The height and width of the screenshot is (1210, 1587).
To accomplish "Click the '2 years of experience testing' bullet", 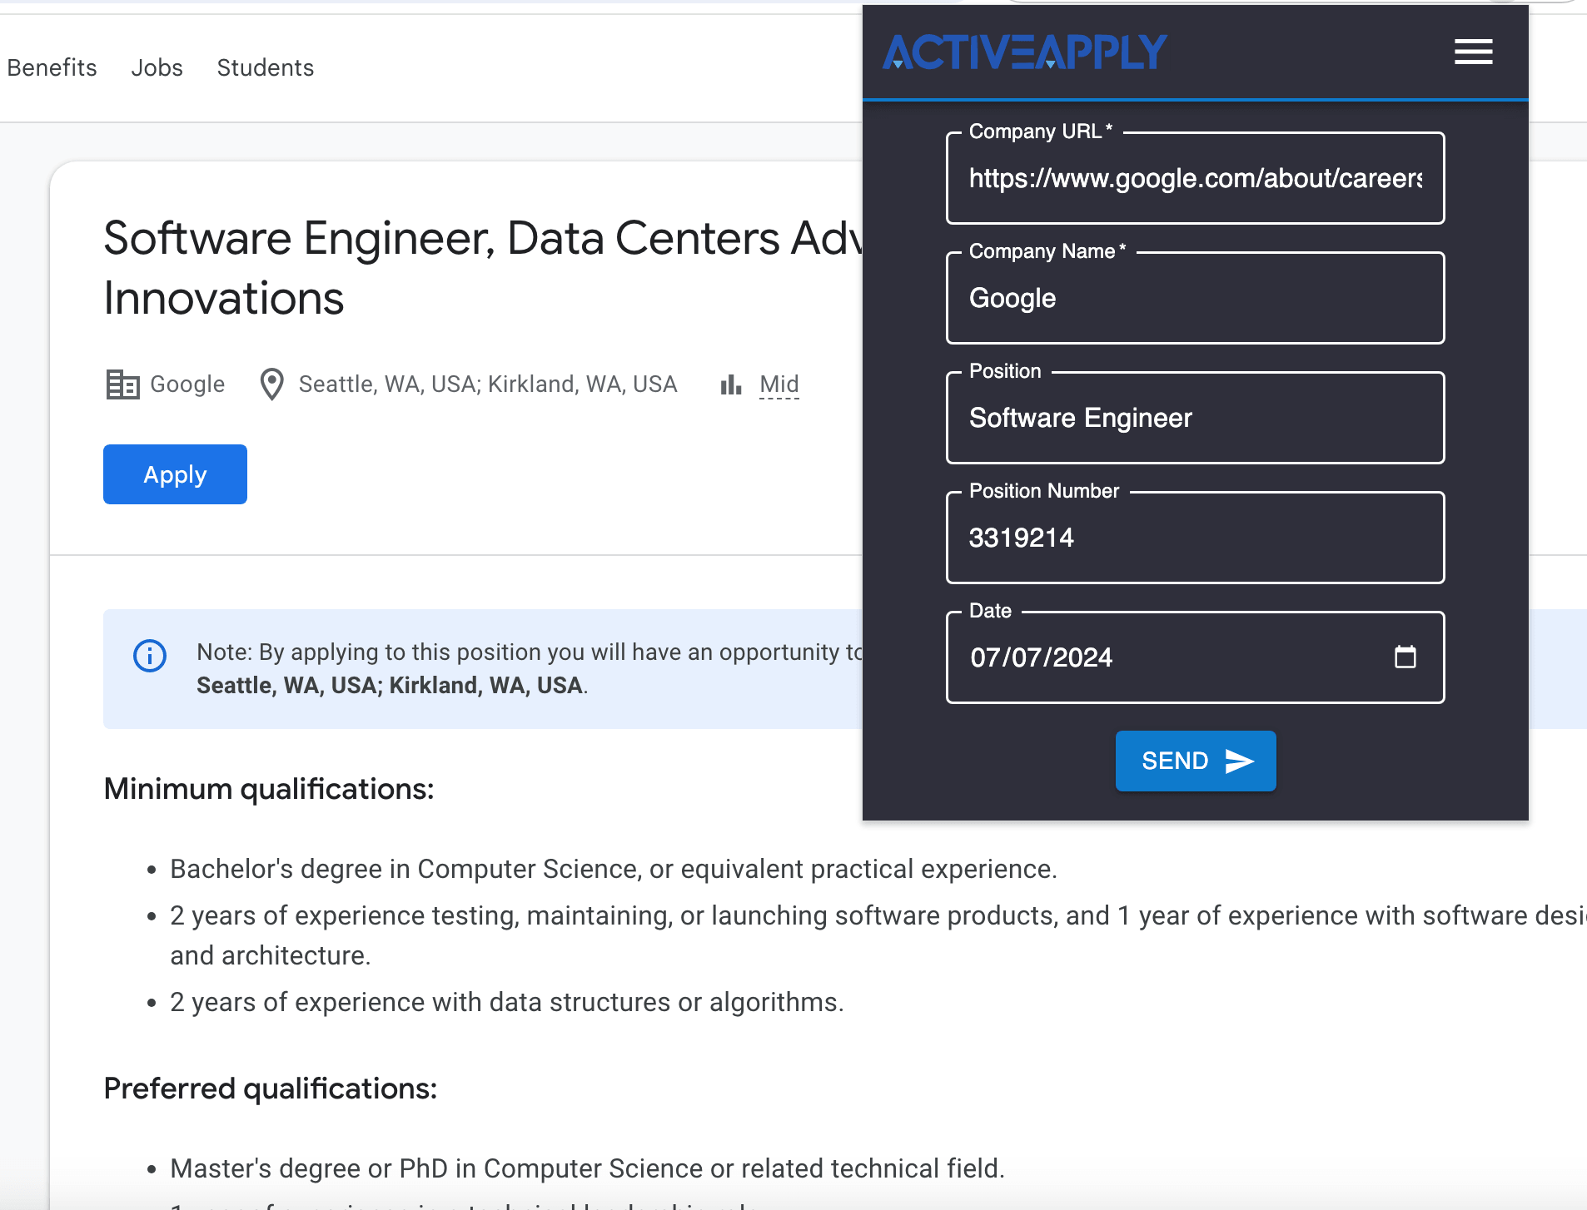I will 878,935.
